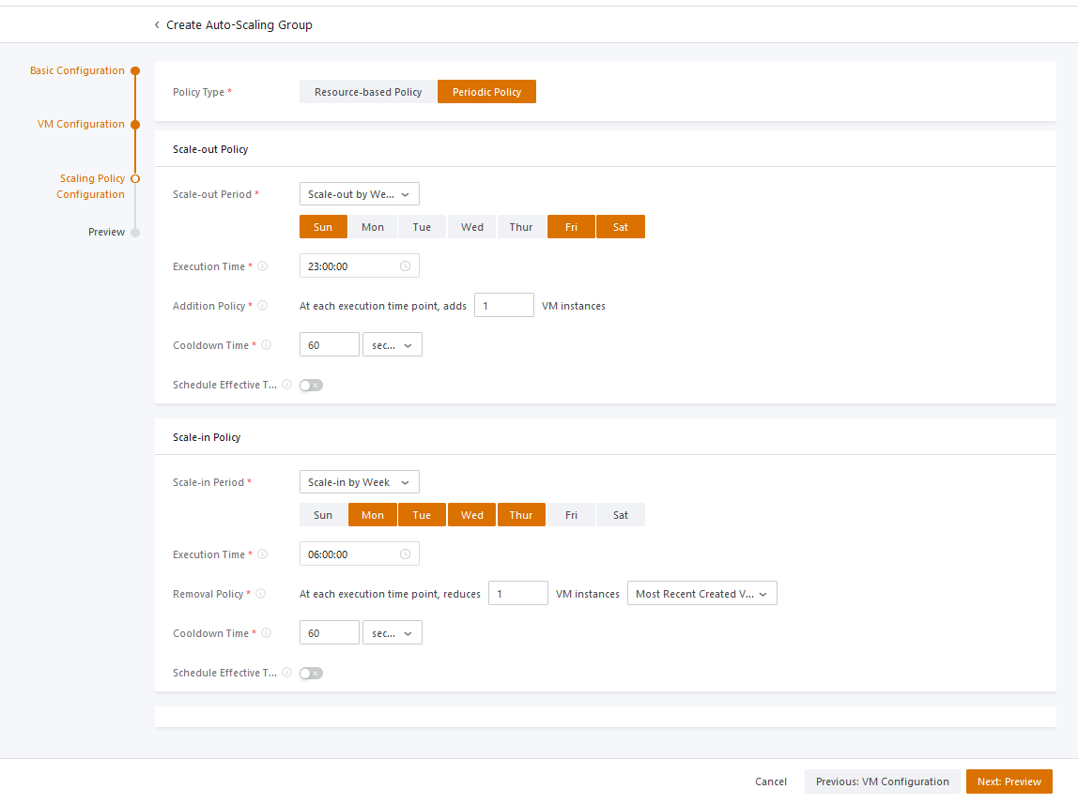Open Scale-in by Week dropdown
Viewport: 1078px width, 804px height.
(x=359, y=482)
